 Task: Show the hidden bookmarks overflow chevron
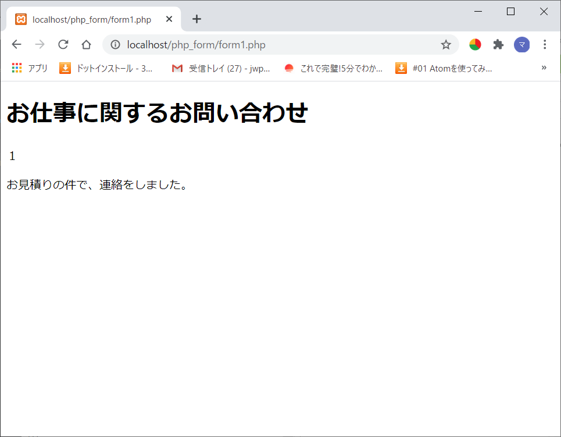(544, 67)
